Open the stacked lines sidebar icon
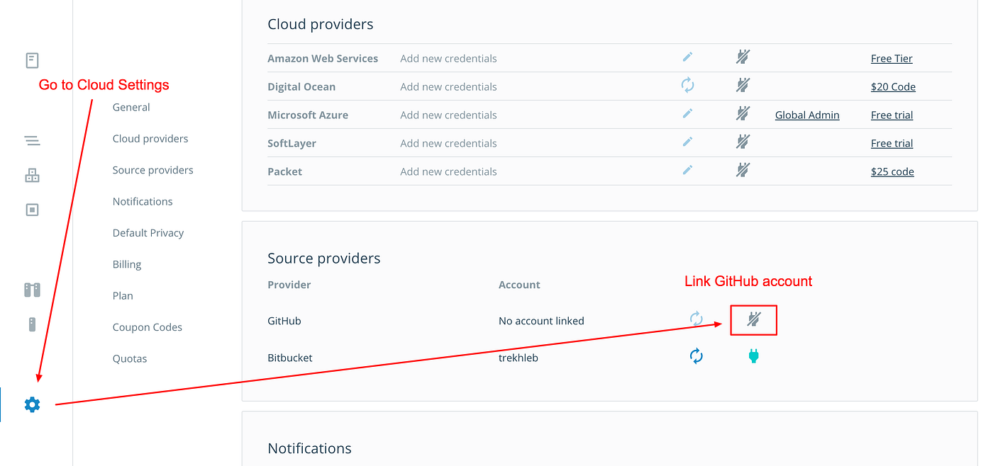Viewport: 993px width, 466px height. pyautogui.click(x=32, y=140)
